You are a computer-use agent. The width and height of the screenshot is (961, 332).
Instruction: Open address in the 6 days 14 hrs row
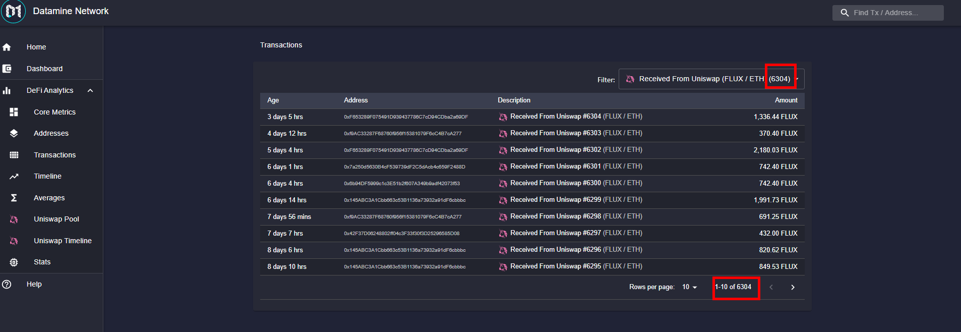[x=404, y=200]
